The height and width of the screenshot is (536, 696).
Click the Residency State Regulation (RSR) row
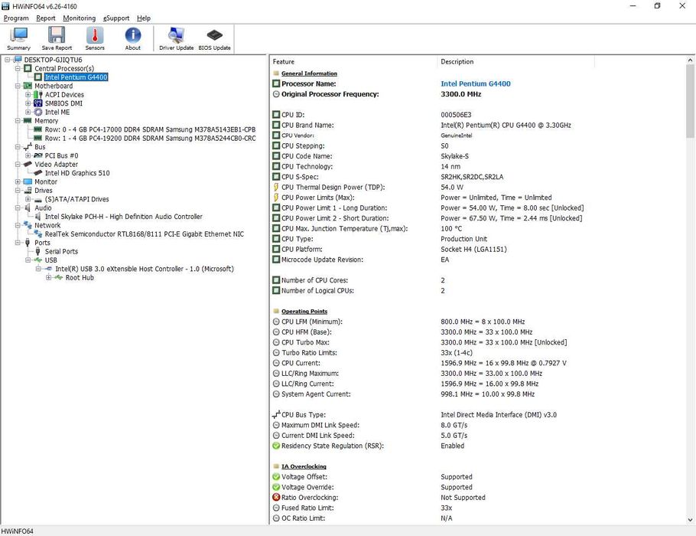coord(477,446)
